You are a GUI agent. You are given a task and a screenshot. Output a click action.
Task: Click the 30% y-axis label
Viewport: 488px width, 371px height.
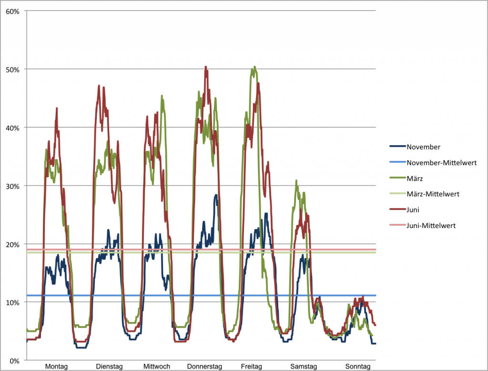pyautogui.click(x=12, y=187)
